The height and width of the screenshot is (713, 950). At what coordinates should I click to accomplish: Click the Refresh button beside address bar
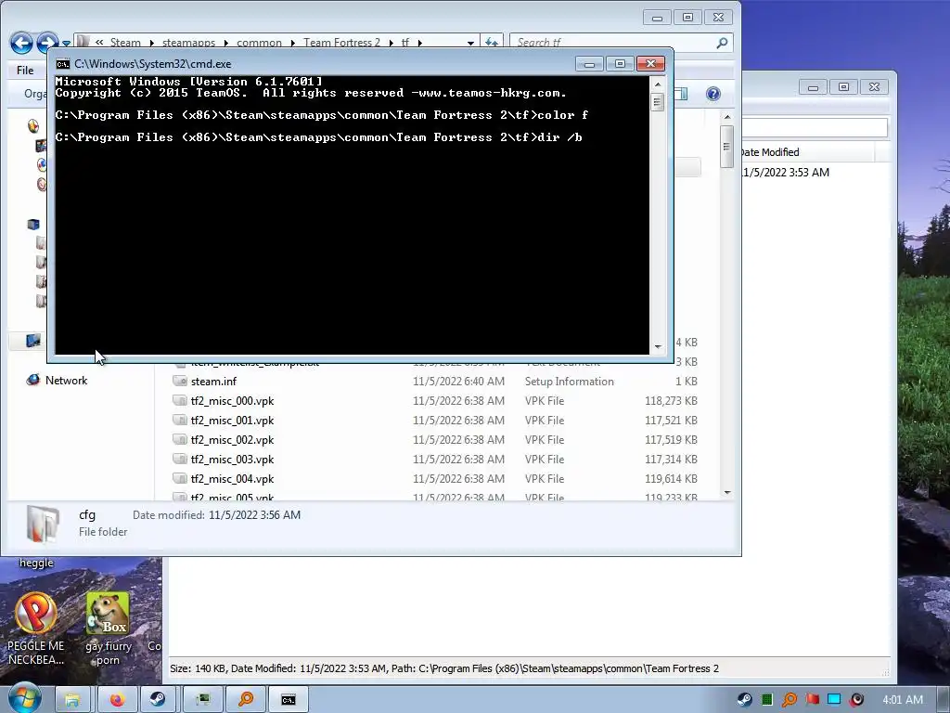[x=492, y=43]
